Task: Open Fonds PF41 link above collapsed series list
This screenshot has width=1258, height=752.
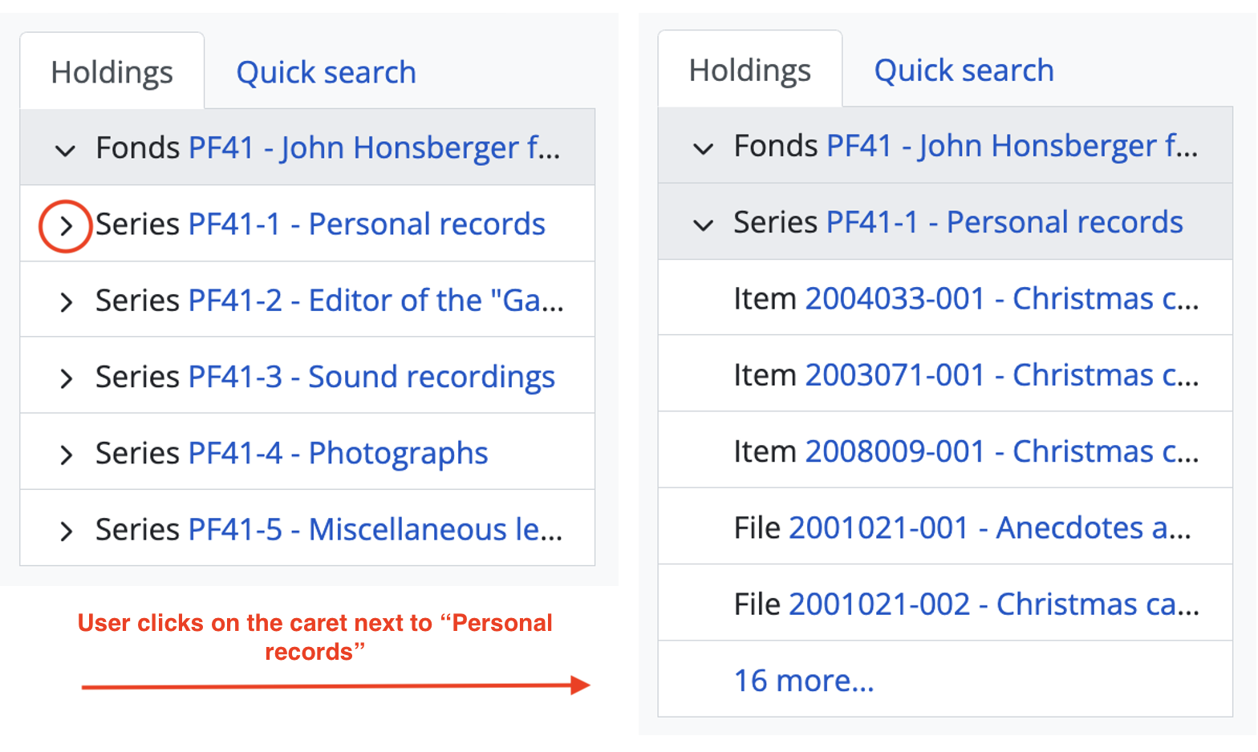Action: point(374,148)
